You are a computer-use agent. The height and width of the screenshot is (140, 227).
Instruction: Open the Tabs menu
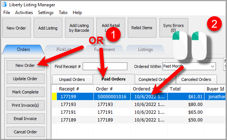pos(63,13)
